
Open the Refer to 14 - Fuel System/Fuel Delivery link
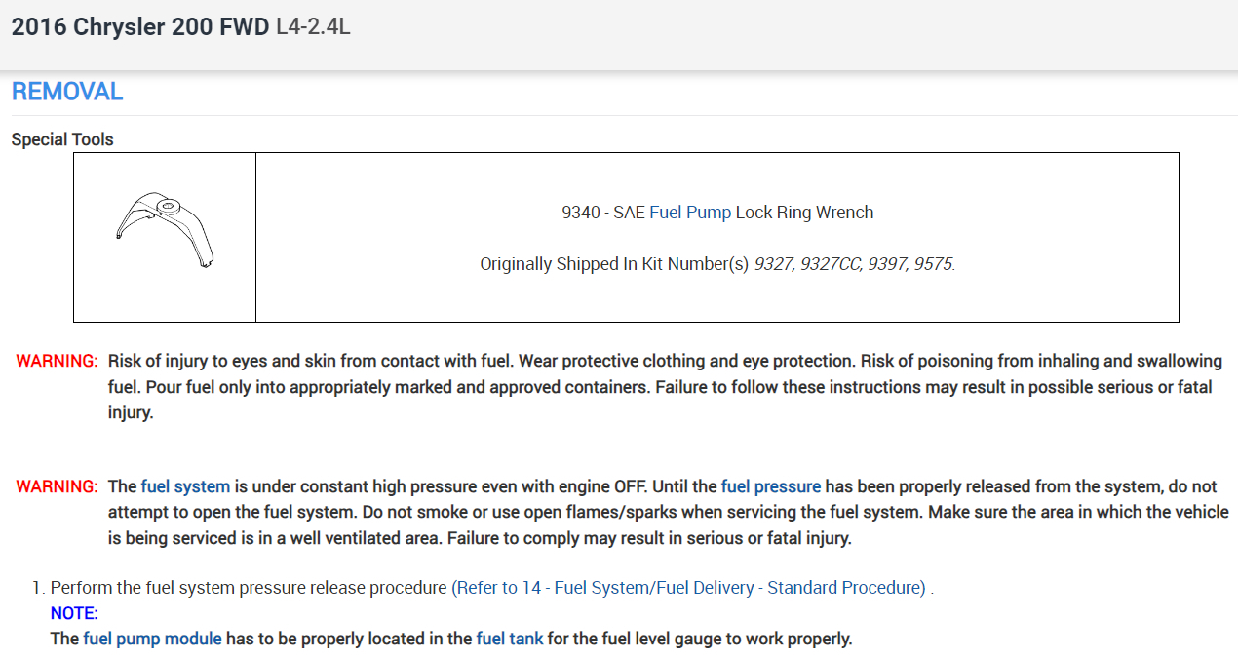(x=688, y=588)
